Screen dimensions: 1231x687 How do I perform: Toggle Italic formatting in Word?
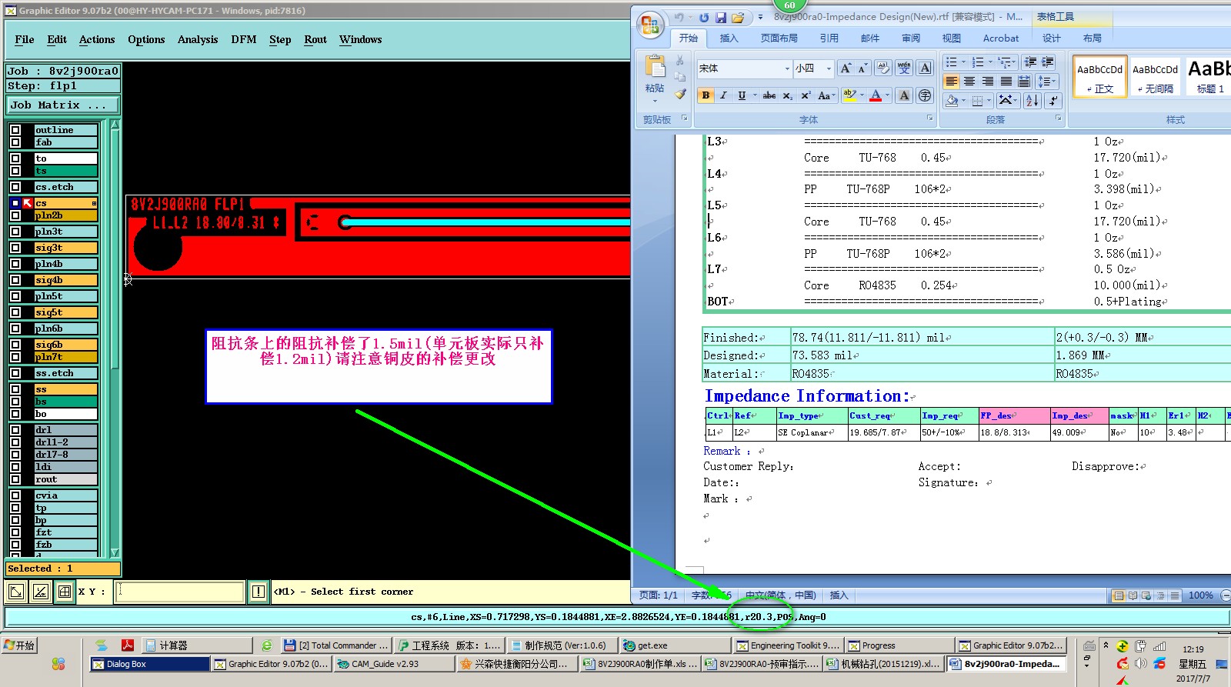pos(723,95)
